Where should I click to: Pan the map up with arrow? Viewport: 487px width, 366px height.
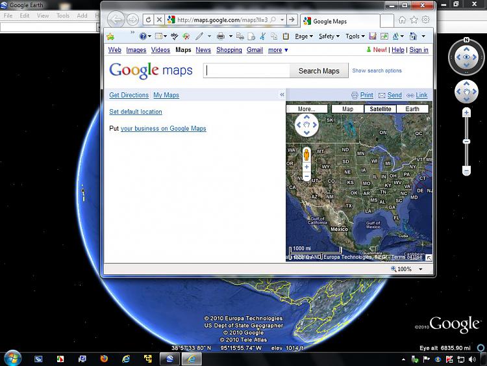pyautogui.click(x=306, y=117)
